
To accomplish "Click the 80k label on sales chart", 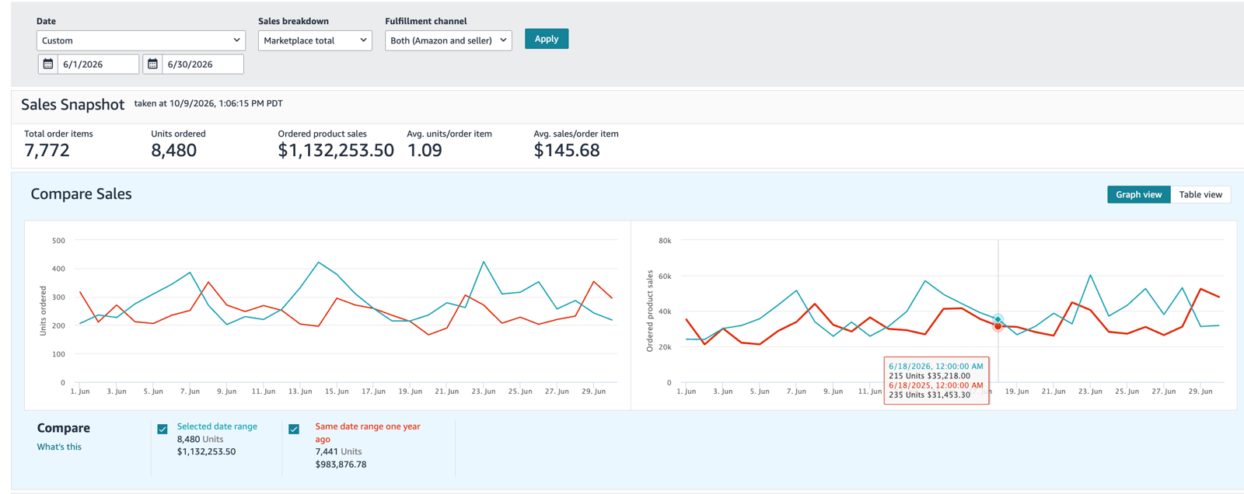I will click(x=665, y=241).
